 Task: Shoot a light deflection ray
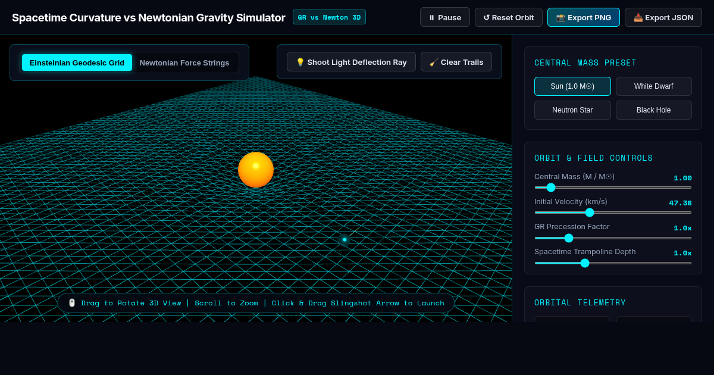[351, 62]
